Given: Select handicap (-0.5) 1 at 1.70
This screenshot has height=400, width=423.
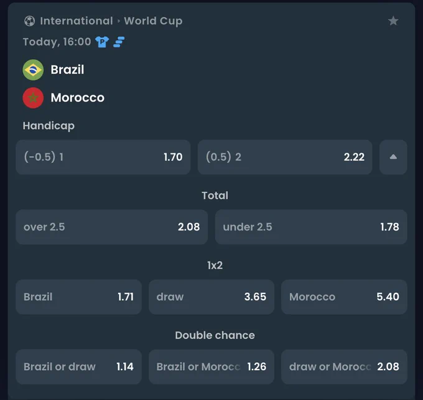Looking at the screenshot, I should click(x=103, y=157).
